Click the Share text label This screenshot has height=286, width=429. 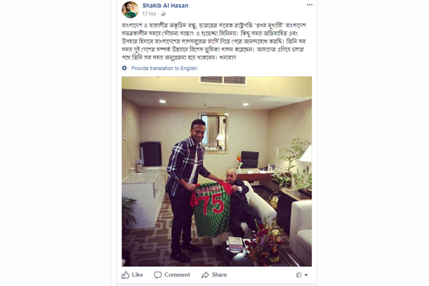[x=220, y=275]
